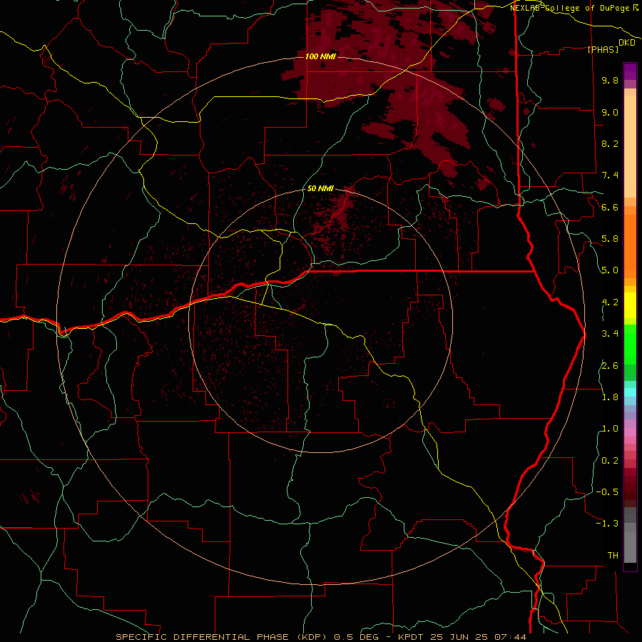Click the [PHAS] legend label

[603, 49]
